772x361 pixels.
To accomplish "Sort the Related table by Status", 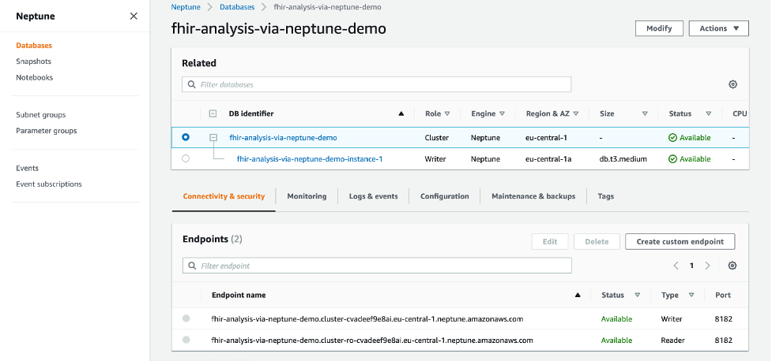I will pos(708,114).
